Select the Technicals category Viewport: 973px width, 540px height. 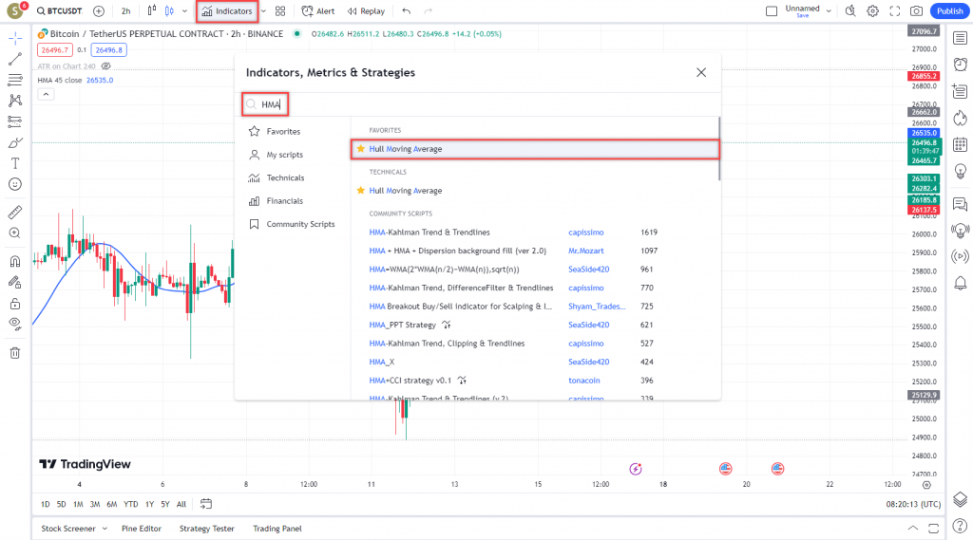285,177
